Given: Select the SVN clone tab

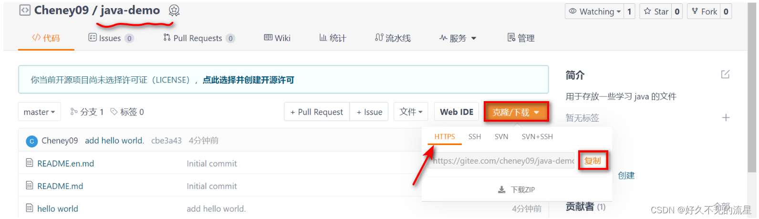Looking at the screenshot, I should click(501, 136).
